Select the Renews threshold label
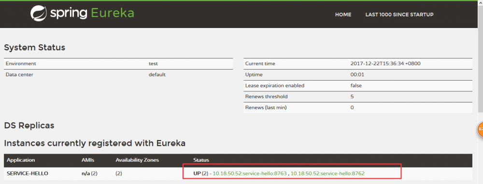 [266, 97]
